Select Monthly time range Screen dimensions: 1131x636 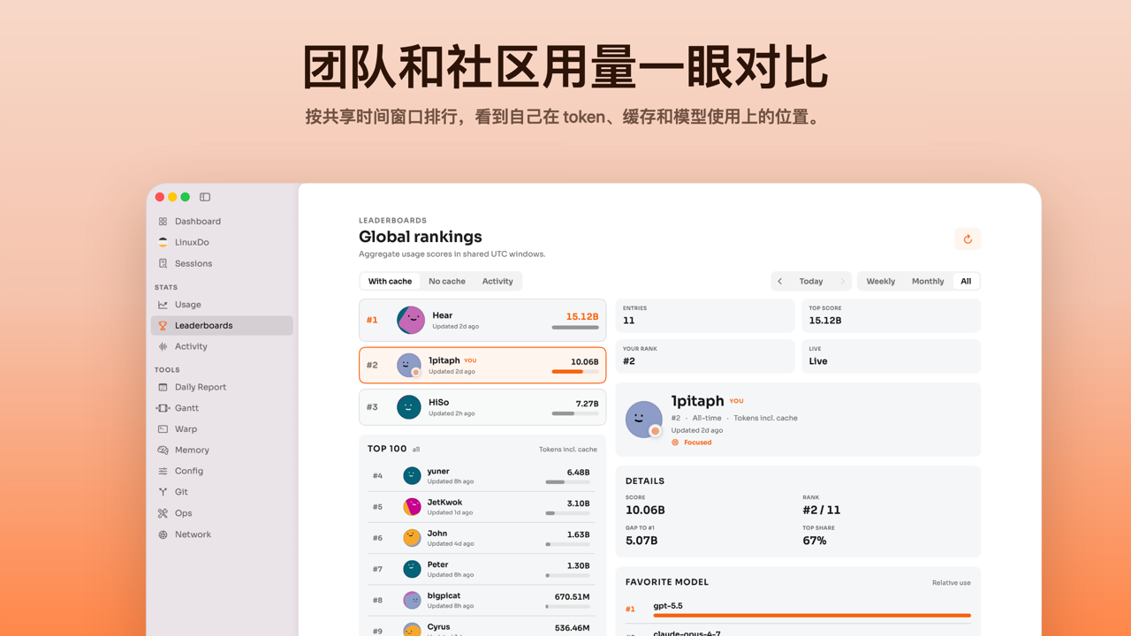(x=928, y=281)
